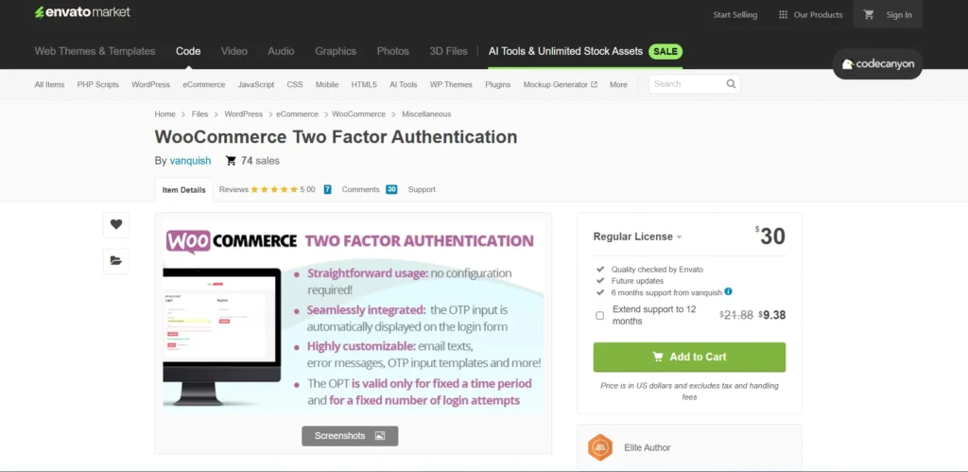The width and height of the screenshot is (968, 472).
Task: Click the reviews count badge 7
Action: [x=327, y=190]
